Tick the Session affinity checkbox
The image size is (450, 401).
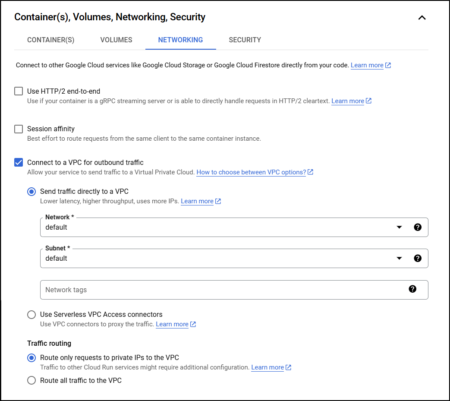pyautogui.click(x=19, y=129)
